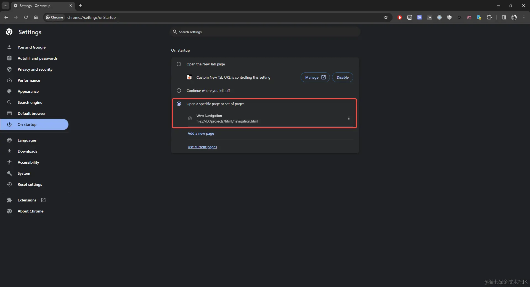Click the back navigation arrow
This screenshot has height=287, width=530.
[x=6, y=17]
